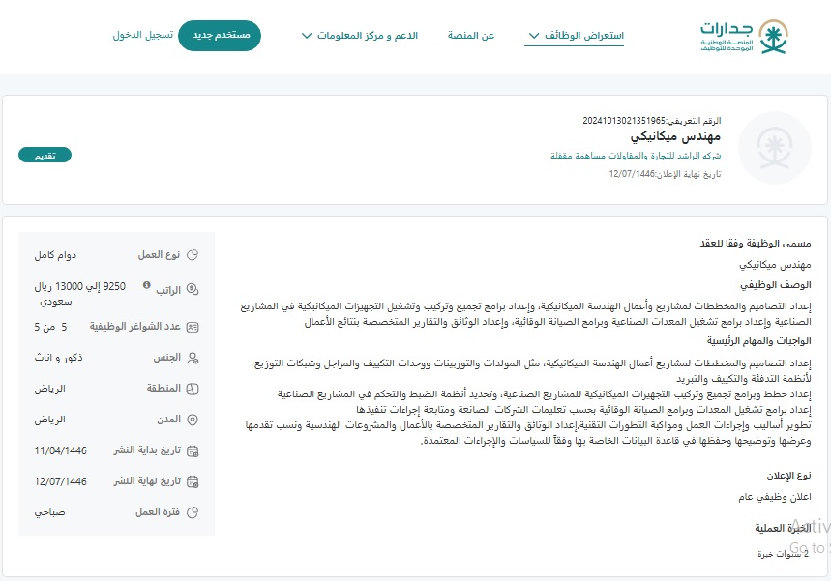Click the فترة العمل clock icon

(x=193, y=512)
